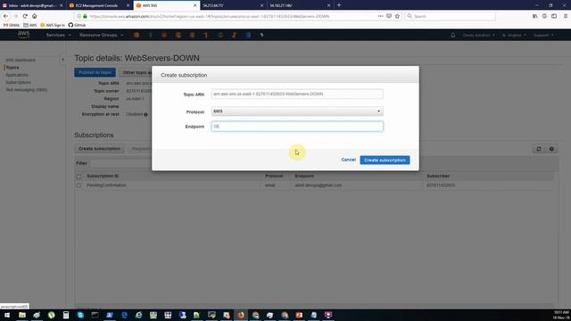Click the info icon next to Encryption at rest
Screen dimensions: 571x321
click(145, 115)
